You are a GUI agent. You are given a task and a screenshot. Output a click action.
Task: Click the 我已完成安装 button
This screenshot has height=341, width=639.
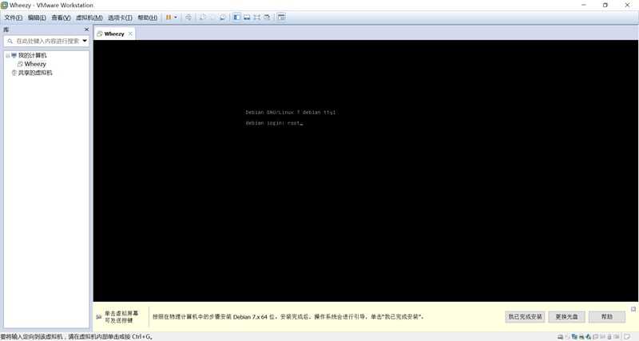pos(525,316)
